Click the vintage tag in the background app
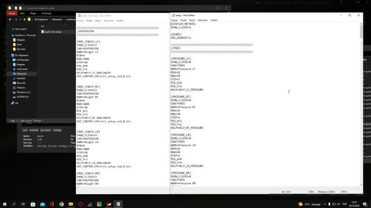The image size is (371, 208). coord(57,130)
